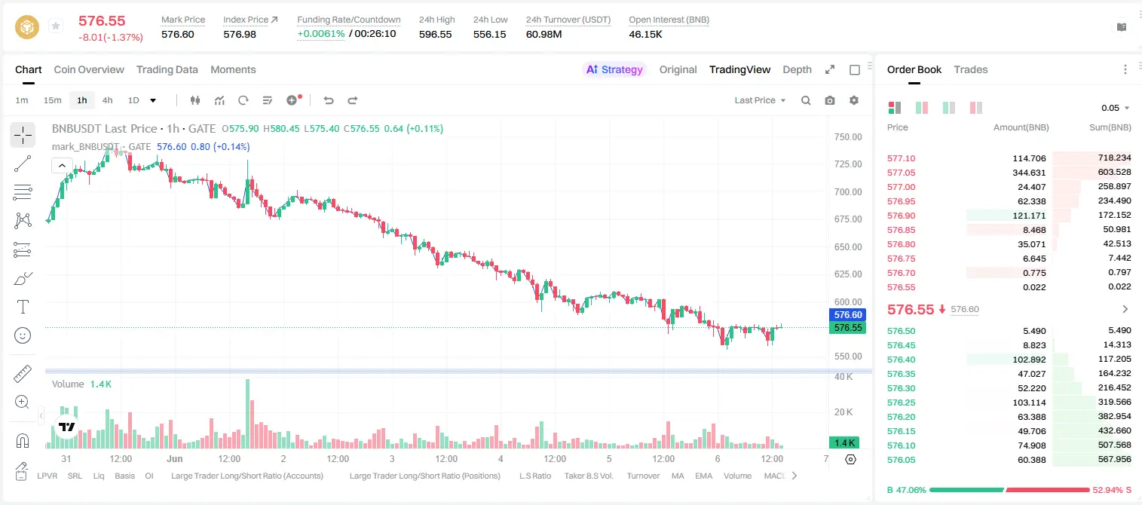Open chart settings gear icon
Viewport: 1142px width, 505px height.
tap(854, 100)
